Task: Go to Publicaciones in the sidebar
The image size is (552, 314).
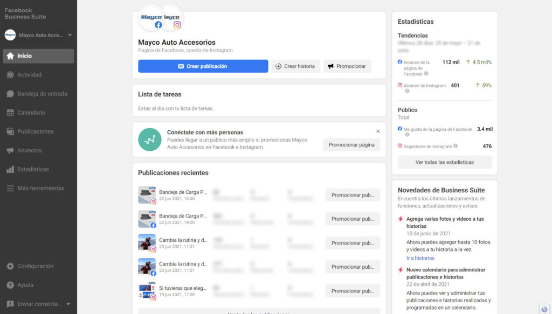Action: pyautogui.click(x=35, y=131)
